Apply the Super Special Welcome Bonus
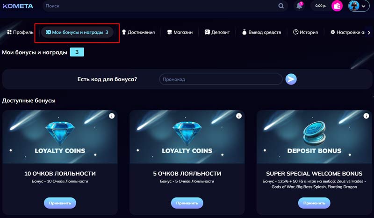 (314, 203)
